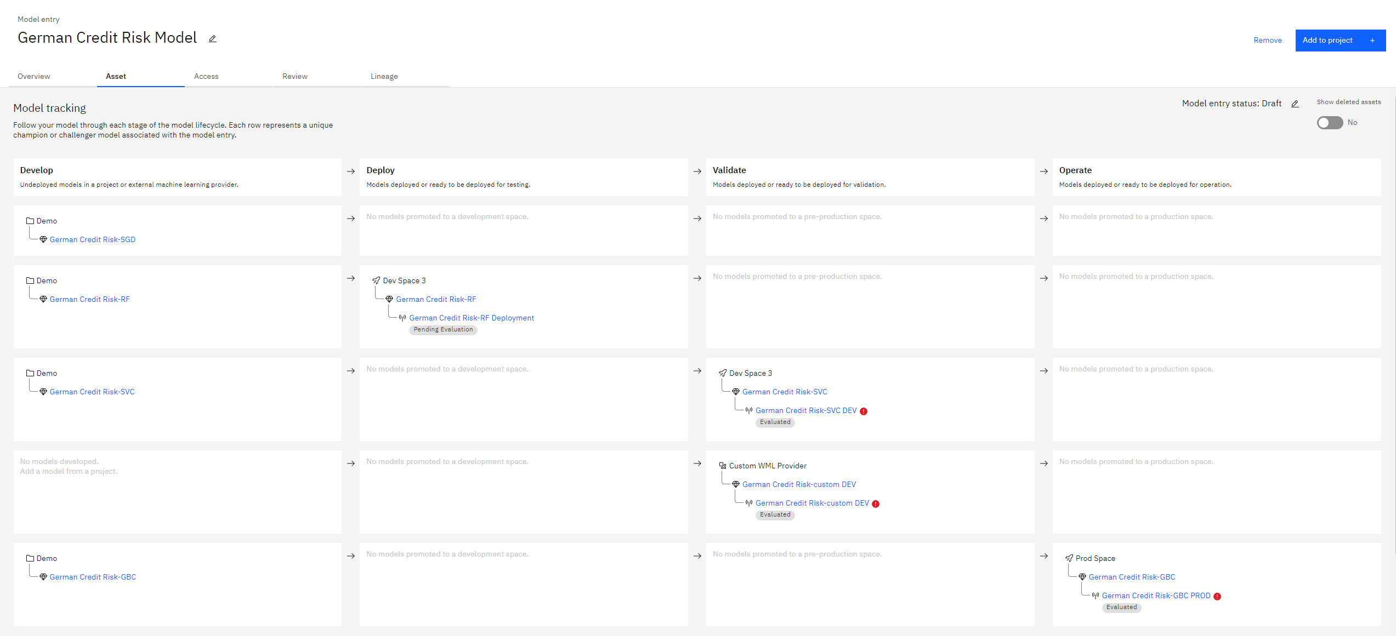Open German Credit Risk-SVC DEV deployment link
This screenshot has width=1396, height=636.
[x=806, y=411]
